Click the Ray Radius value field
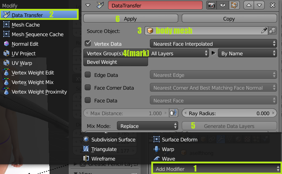Image resolution: width=282 pixels, height=174 pixels. click(x=229, y=113)
